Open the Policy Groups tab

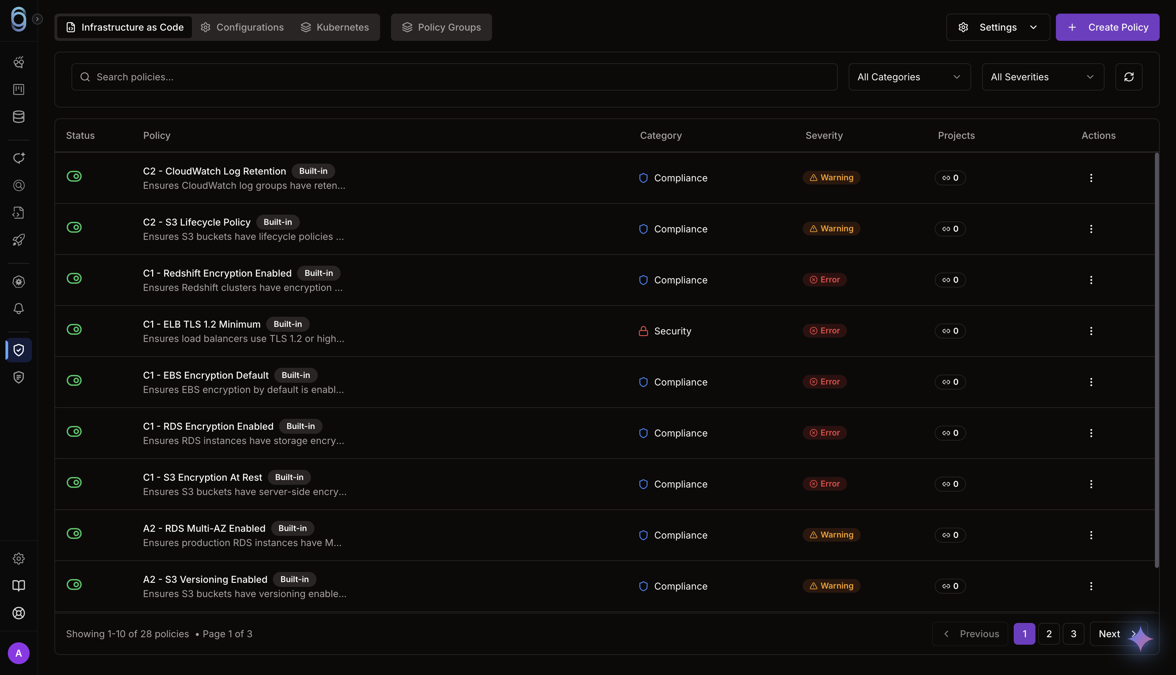tap(441, 27)
